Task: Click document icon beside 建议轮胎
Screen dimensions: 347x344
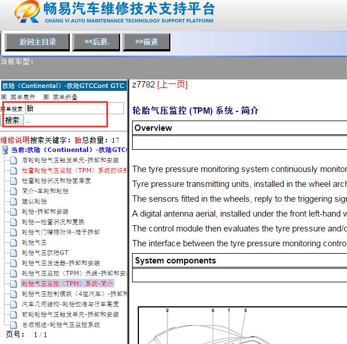Action: click(14, 201)
